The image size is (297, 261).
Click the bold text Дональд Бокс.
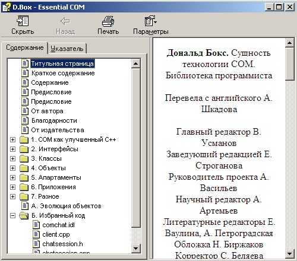198,53
